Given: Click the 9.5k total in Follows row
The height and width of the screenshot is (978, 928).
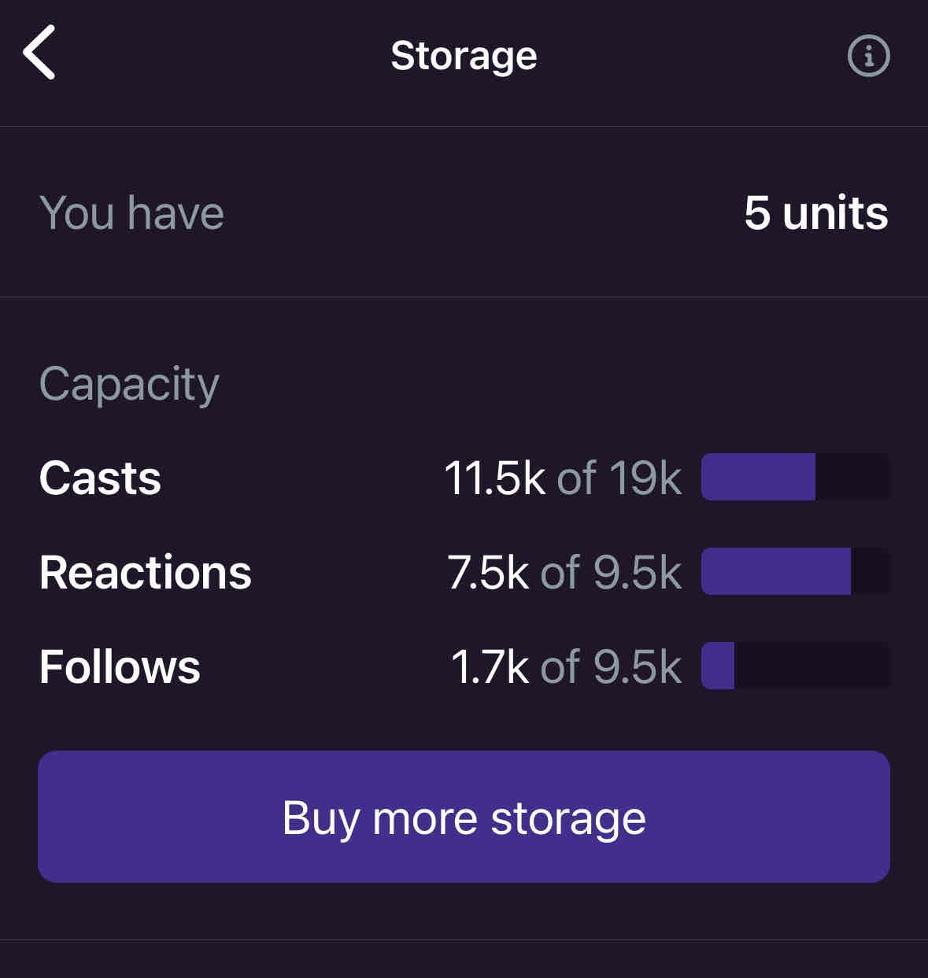Looking at the screenshot, I should point(637,666).
